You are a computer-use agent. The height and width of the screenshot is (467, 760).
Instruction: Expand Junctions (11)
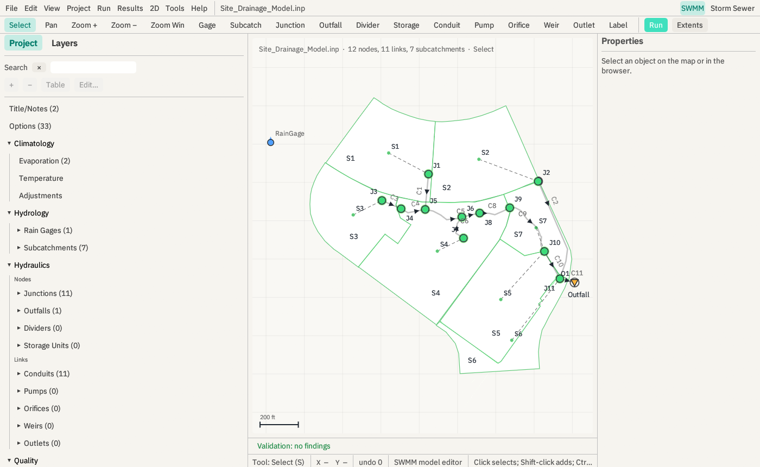coord(19,293)
